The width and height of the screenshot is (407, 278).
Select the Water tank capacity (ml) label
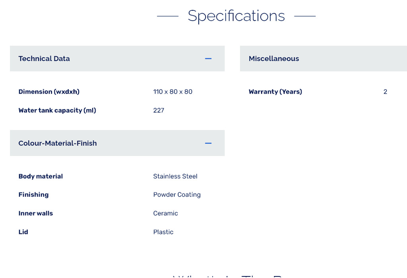[57, 110]
